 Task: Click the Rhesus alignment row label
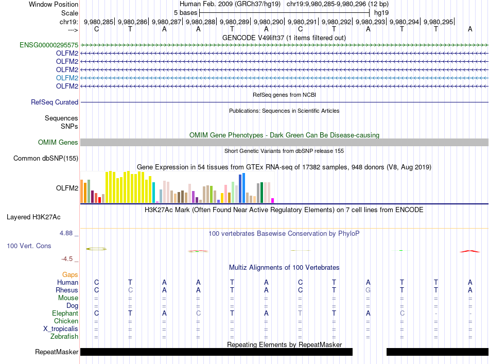point(67,290)
